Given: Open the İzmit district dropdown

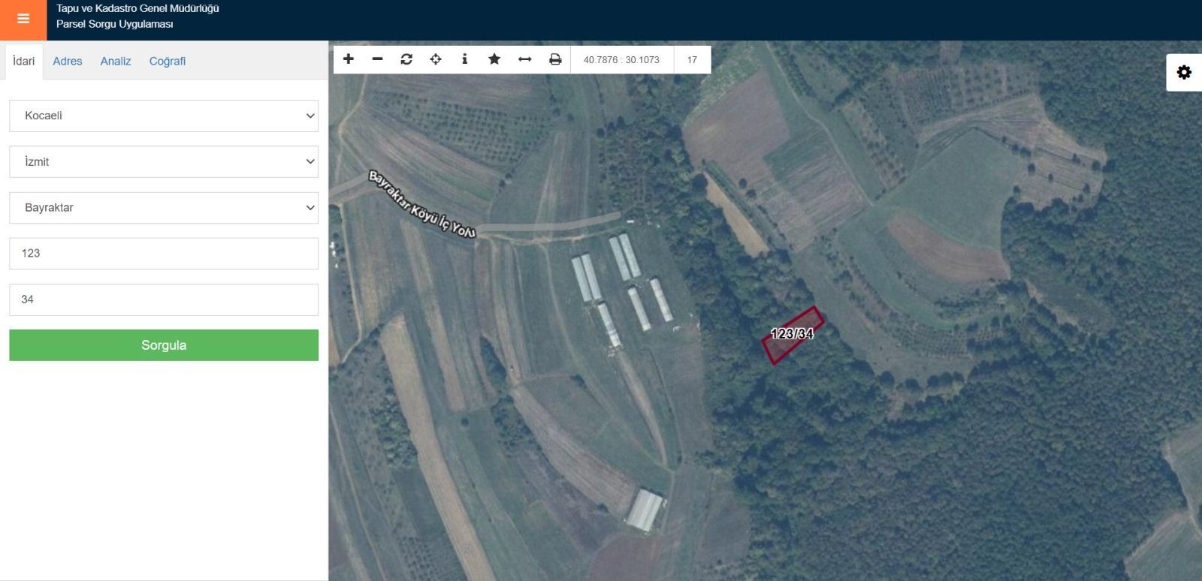Looking at the screenshot, I should 164,161.
